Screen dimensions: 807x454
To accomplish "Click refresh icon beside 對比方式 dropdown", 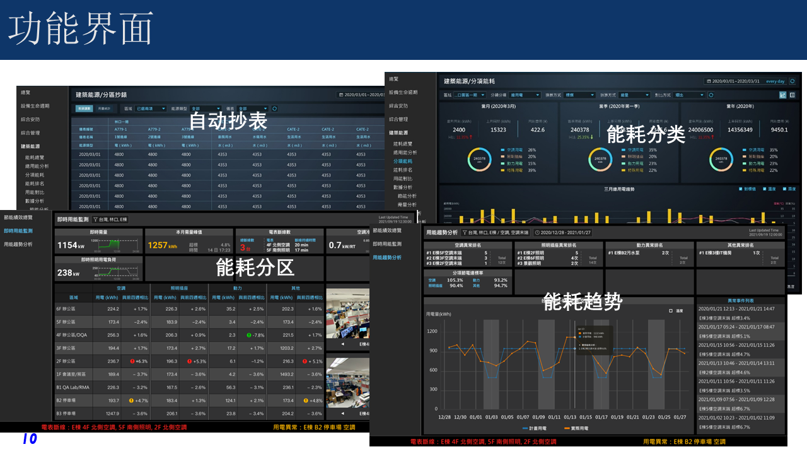I will point(711,95).
